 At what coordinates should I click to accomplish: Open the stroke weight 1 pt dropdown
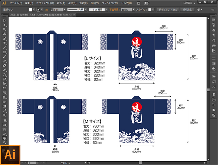point(65,10)
